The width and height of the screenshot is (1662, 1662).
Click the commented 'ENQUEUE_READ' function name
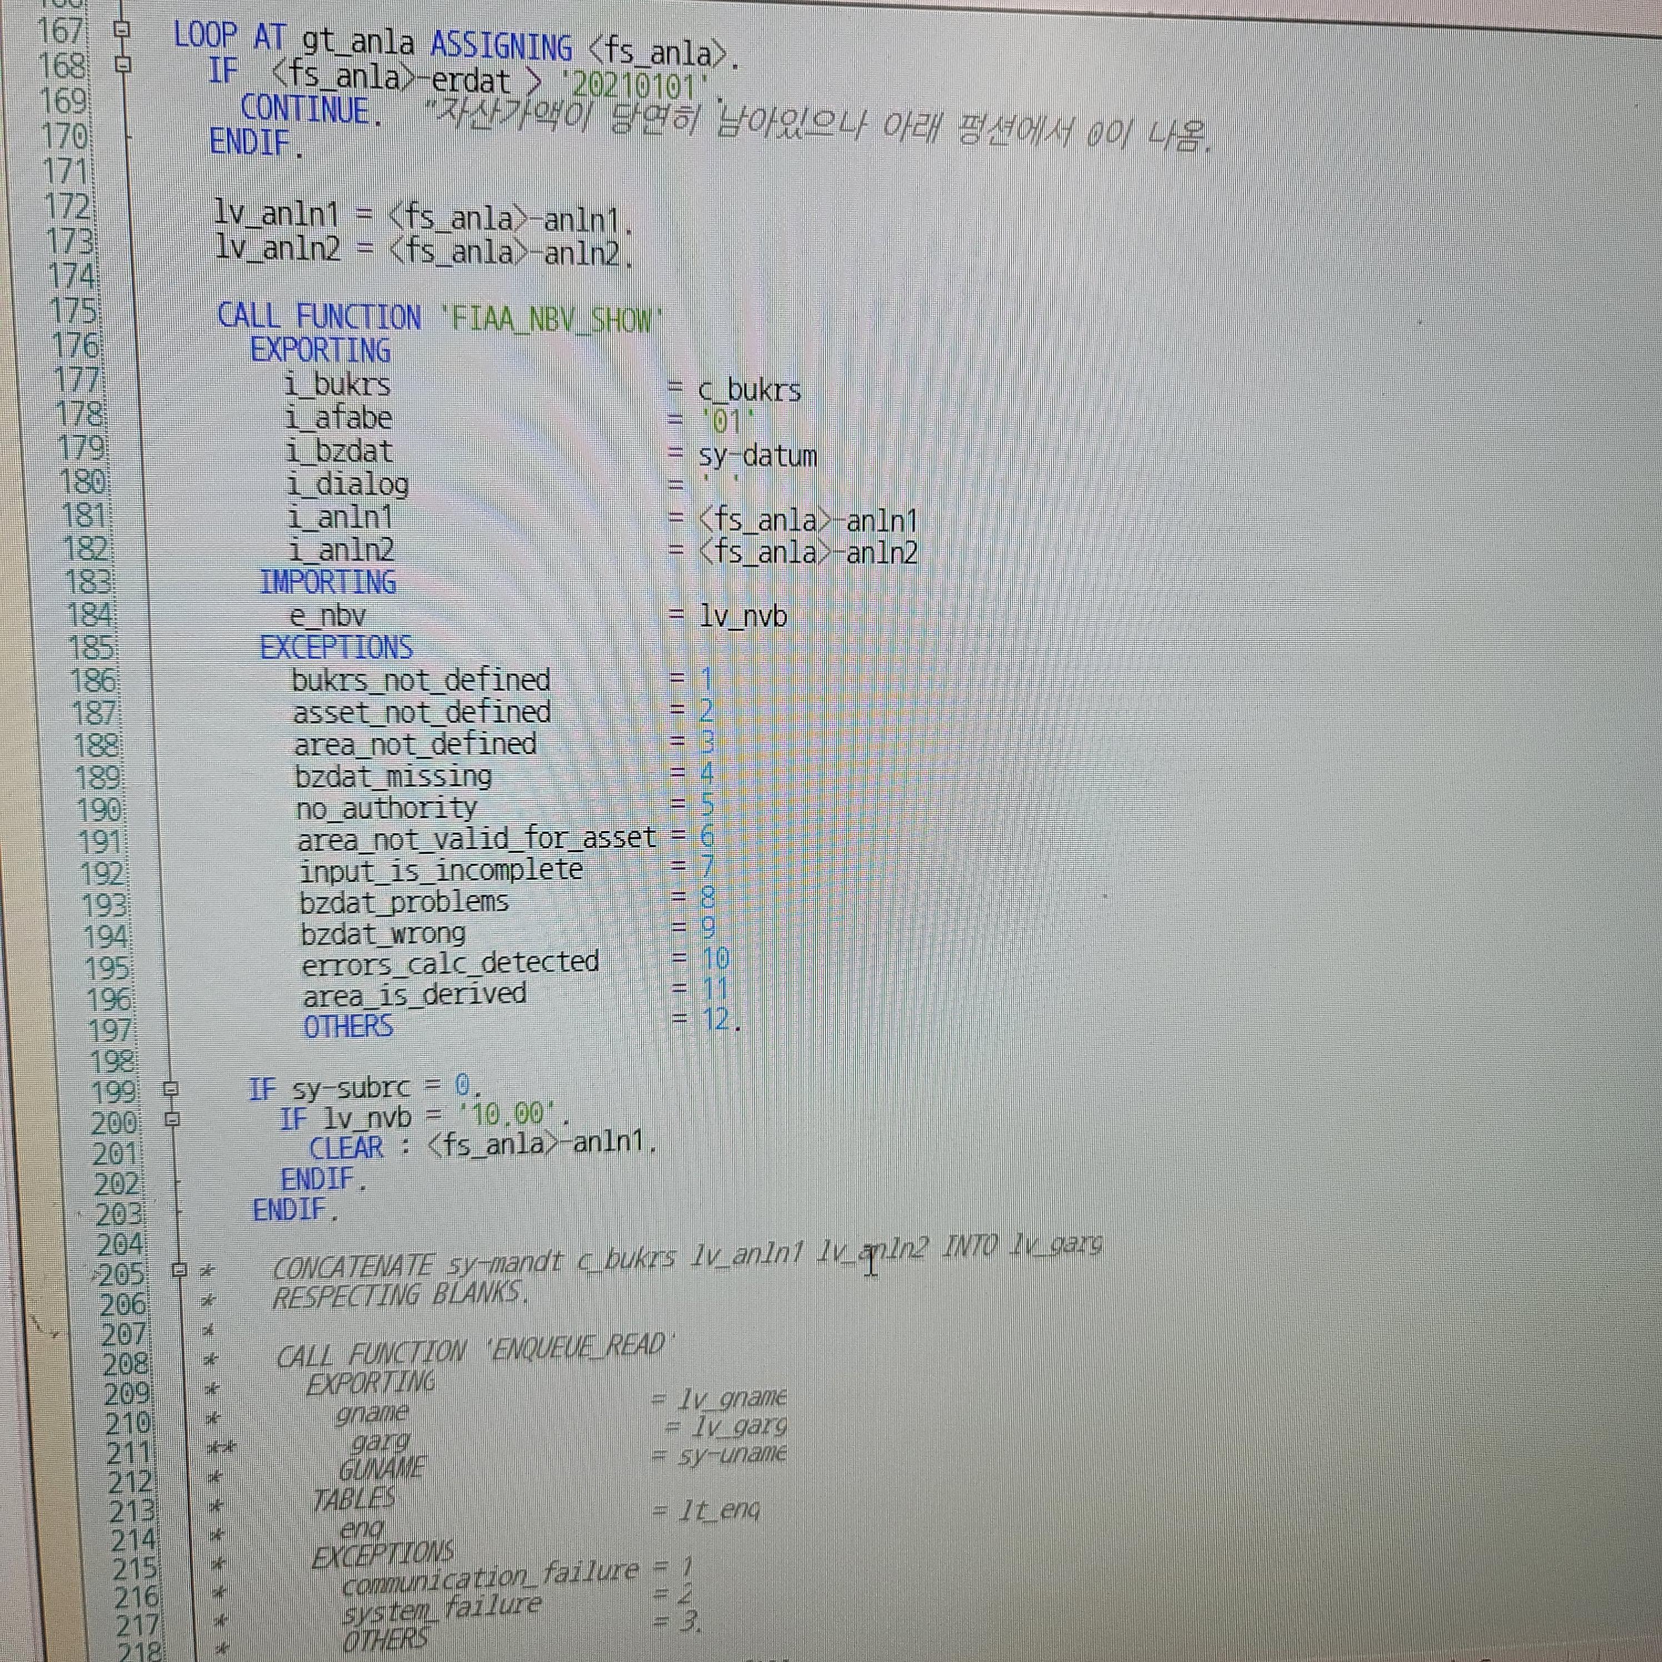580,1348
